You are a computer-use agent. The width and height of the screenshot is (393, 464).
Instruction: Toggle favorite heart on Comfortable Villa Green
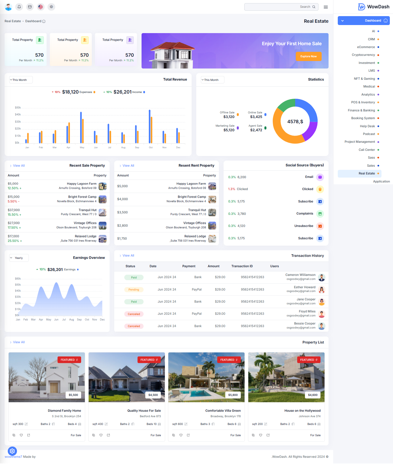coord(181,435)
